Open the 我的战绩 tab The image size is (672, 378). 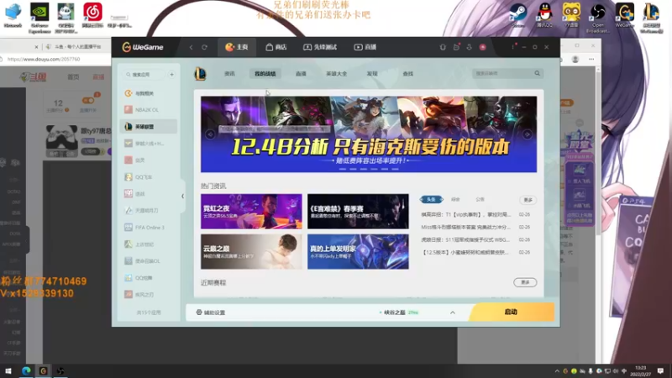[265, 74]
